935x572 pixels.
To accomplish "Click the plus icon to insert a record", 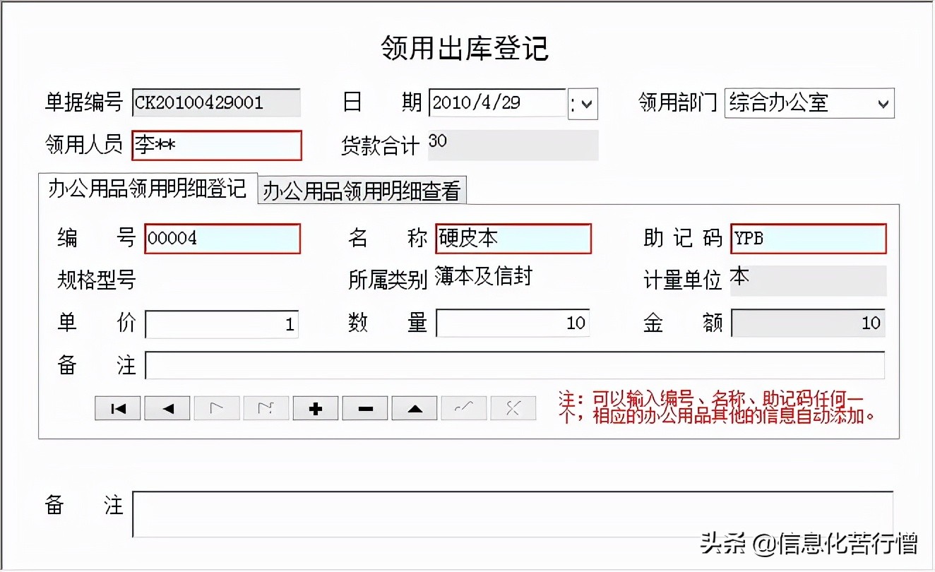I will pos(315,407).
